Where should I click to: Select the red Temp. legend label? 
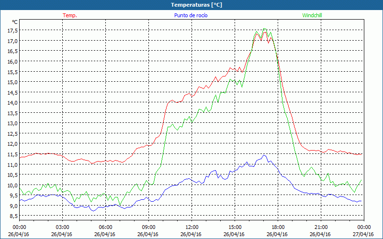(x=70, y=15)
